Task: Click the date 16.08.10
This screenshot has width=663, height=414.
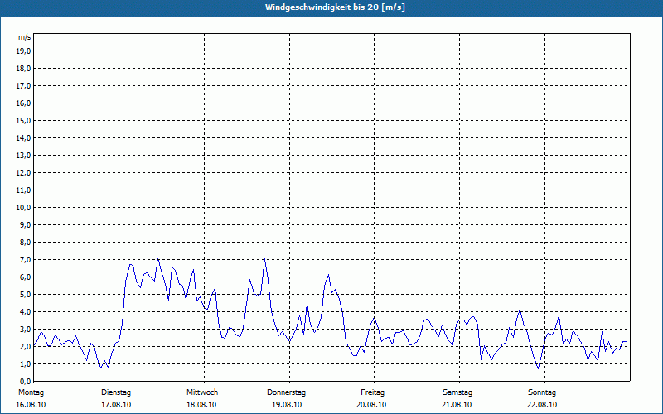Action: click(31, 405)
